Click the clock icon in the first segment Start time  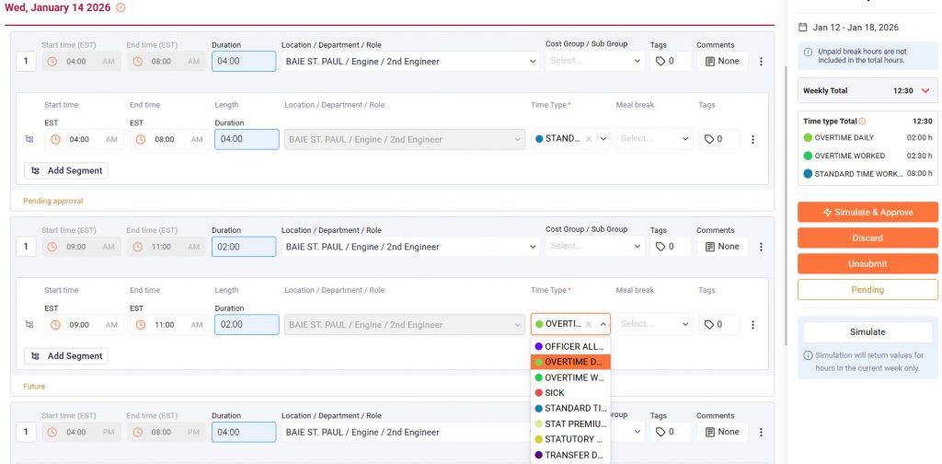(x=55, y=139)
